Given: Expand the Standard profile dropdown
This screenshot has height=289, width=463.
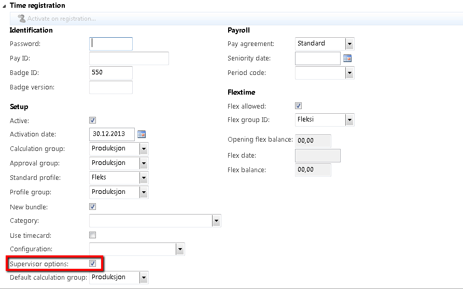Looking at the screenshot, I should (144, 178).
